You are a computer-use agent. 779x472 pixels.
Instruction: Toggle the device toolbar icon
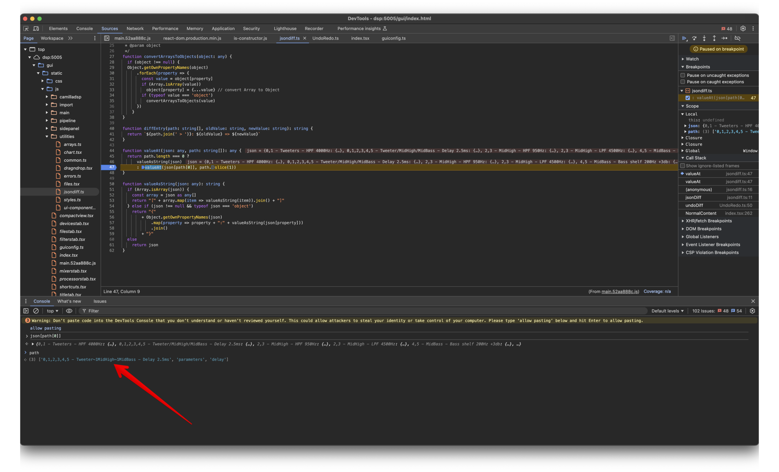[x=36, y=29]
